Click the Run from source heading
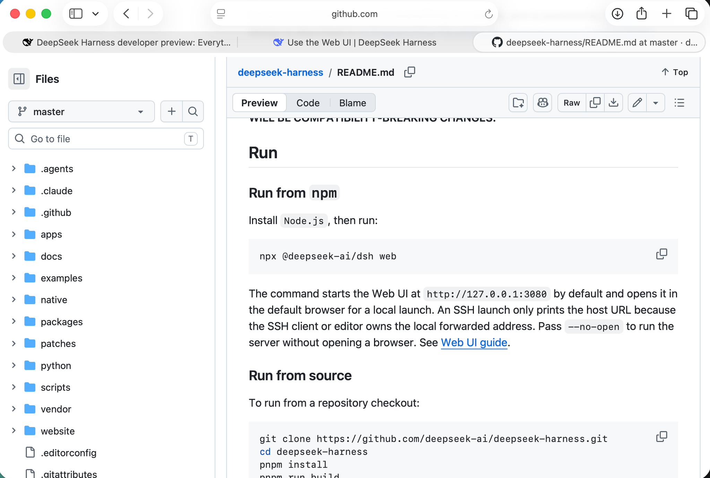710x478 pixels. point(300,375)
